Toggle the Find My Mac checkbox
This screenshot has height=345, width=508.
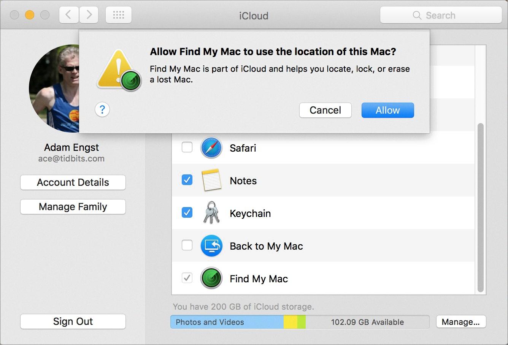[187, 278]
